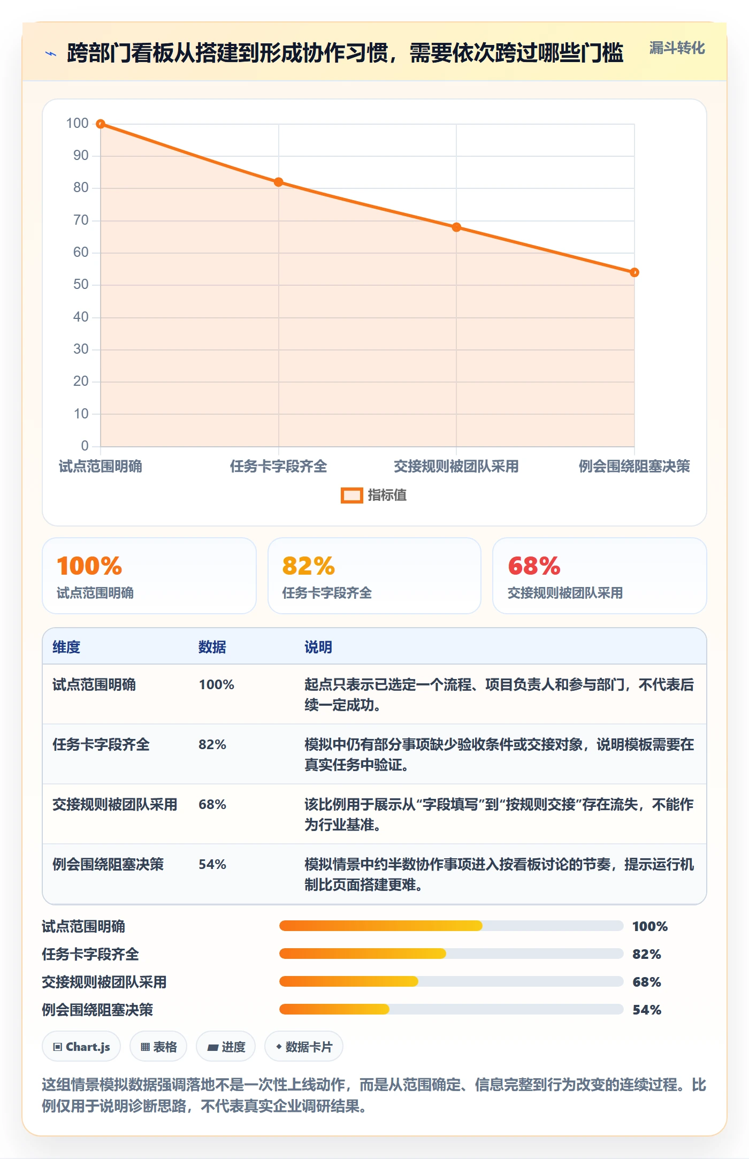Select the 任务卡字段齐全 table row name
749x1159 pixels.
coord(101,744)
